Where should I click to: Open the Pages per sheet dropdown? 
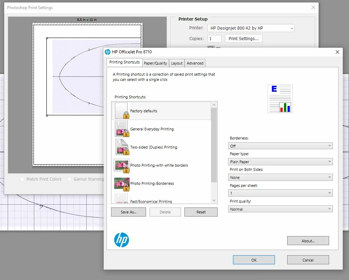(x=280, y=193)
